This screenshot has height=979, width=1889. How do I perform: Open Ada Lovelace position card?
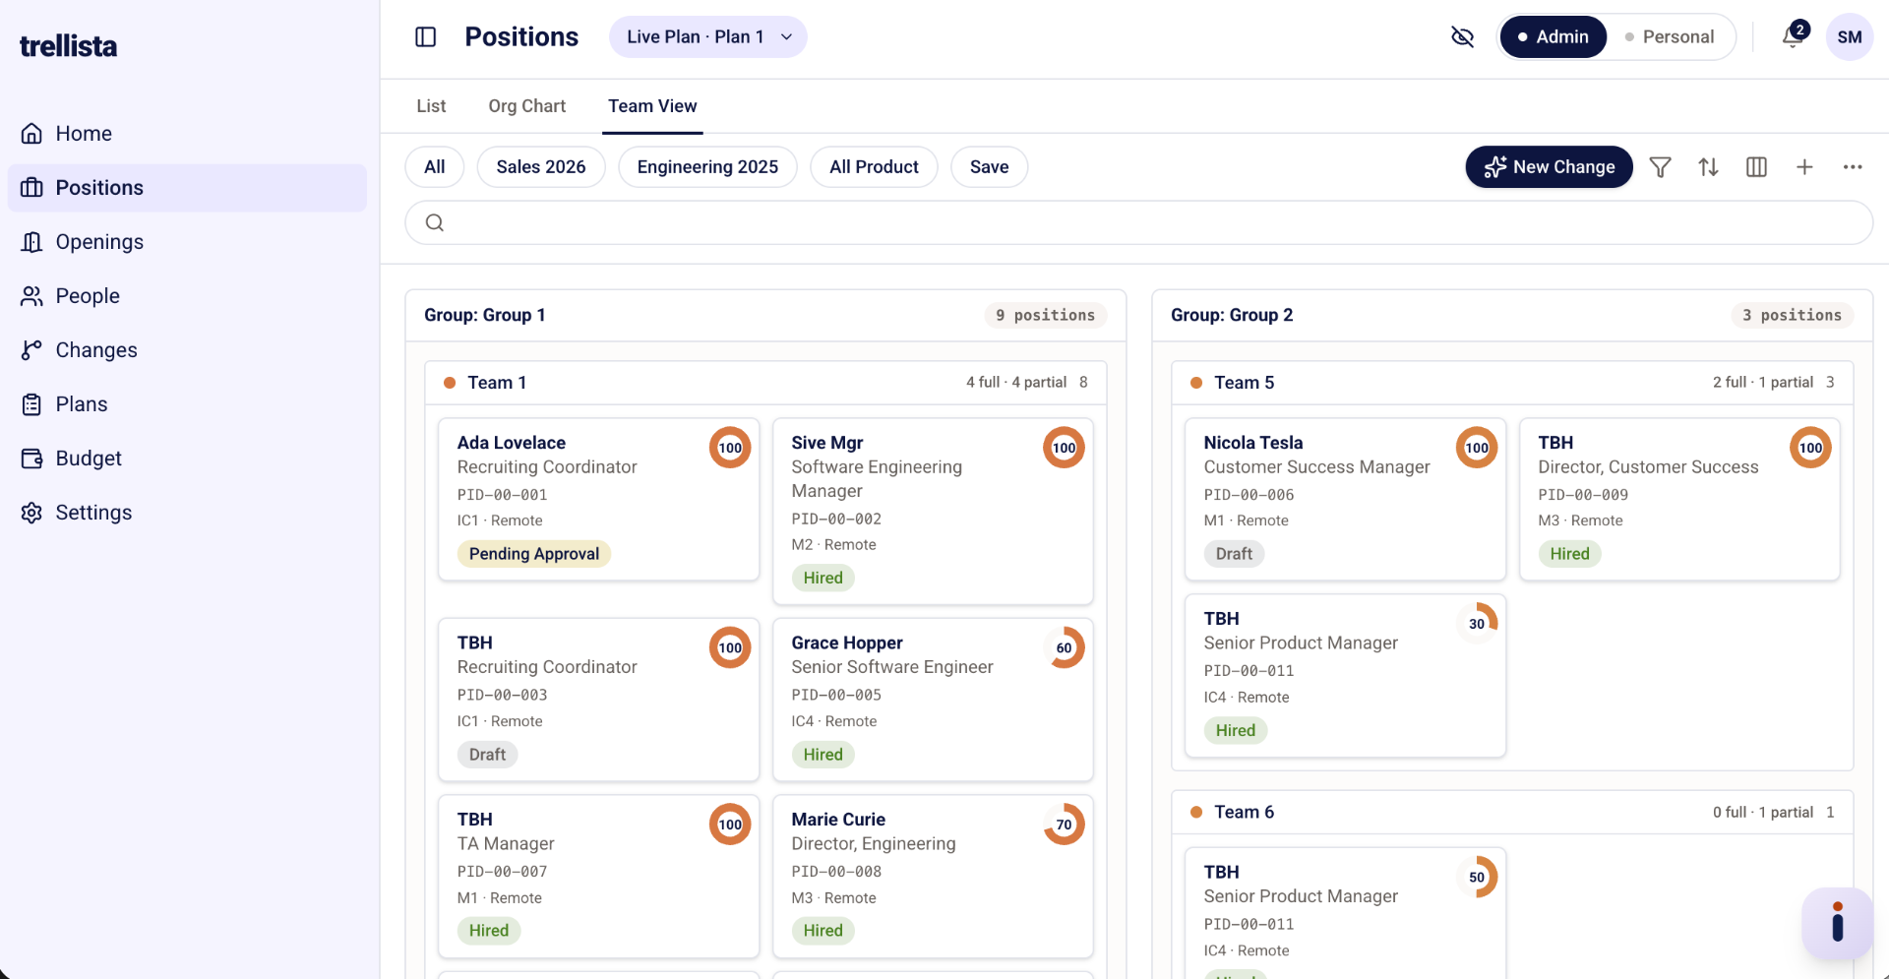coord(598,500)
